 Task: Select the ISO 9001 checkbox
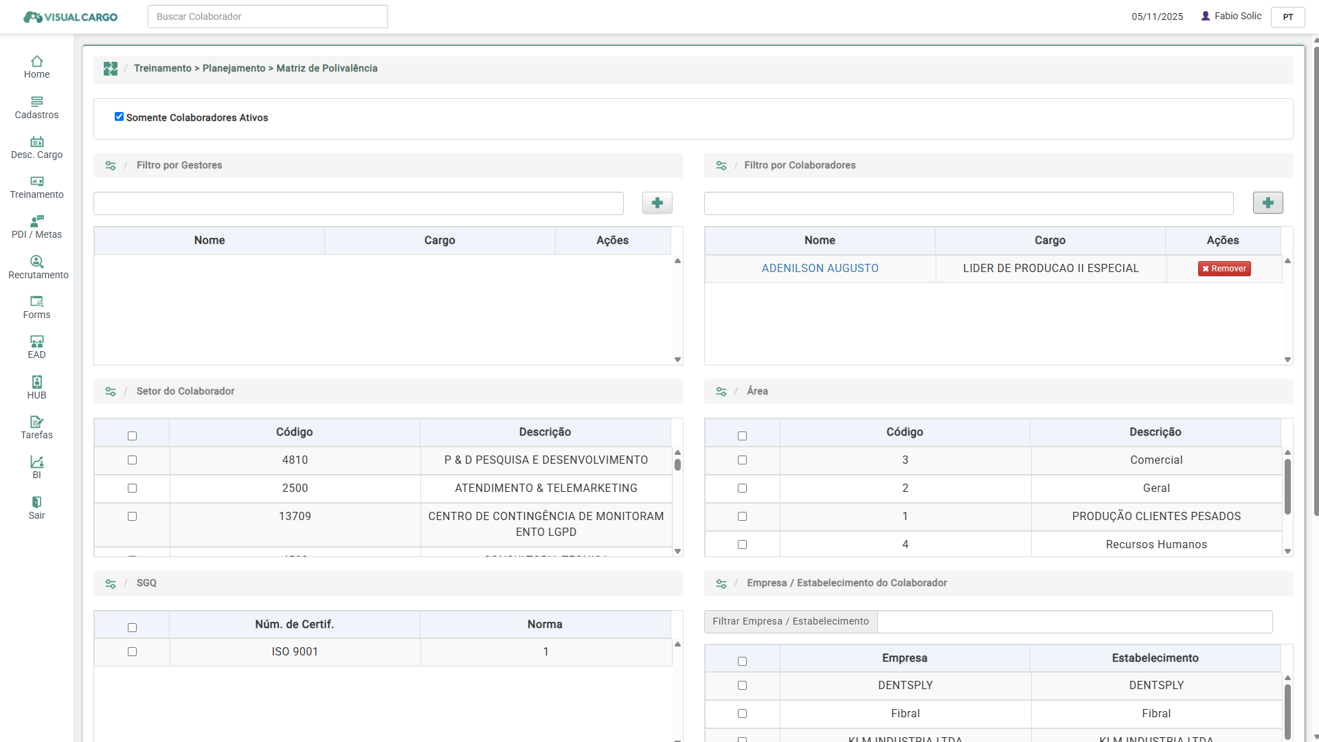point(132,652)
